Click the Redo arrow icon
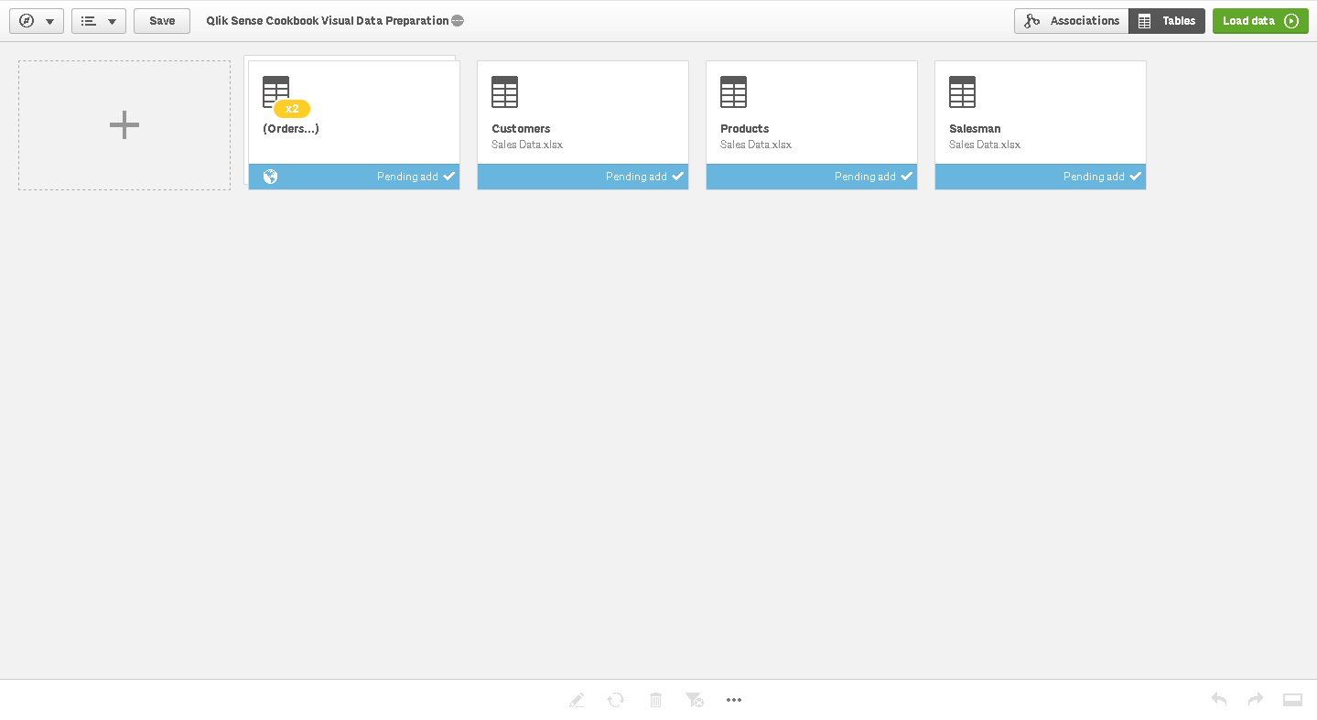Image resolution: width=1317 pixels, height=720 pixels. point(1256,700)
